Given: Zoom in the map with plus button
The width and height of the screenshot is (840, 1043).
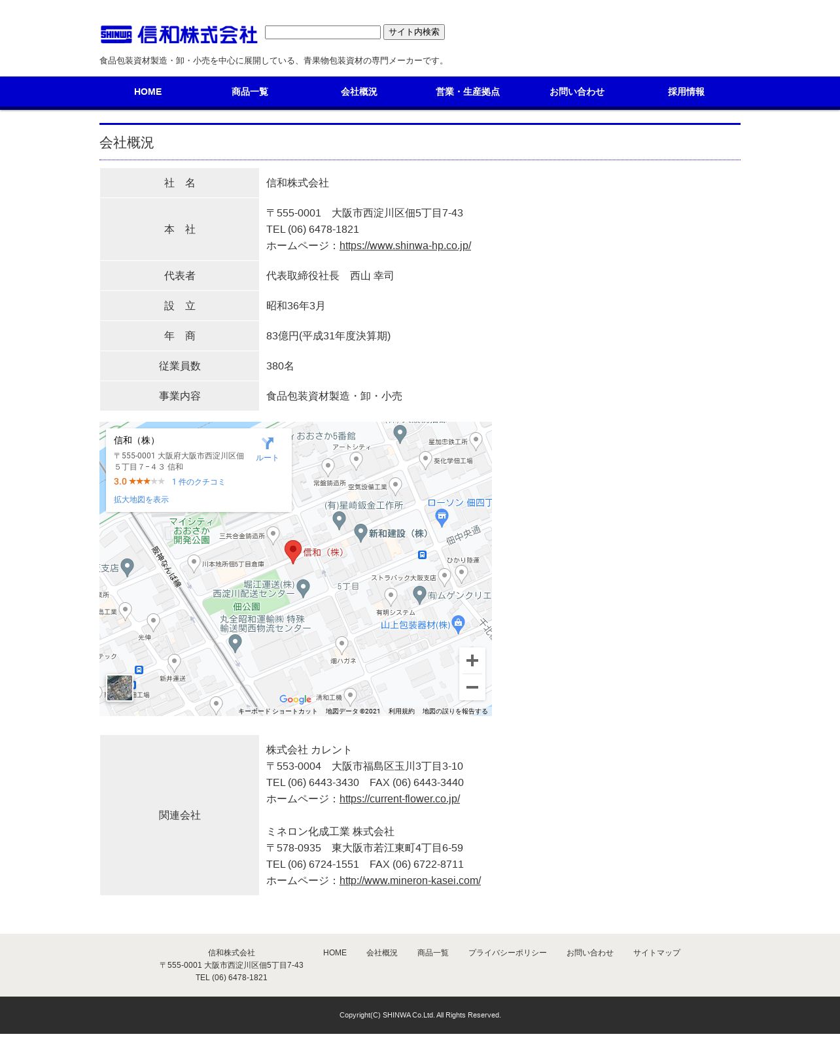Looking at the screenshot, I should 472,660.
